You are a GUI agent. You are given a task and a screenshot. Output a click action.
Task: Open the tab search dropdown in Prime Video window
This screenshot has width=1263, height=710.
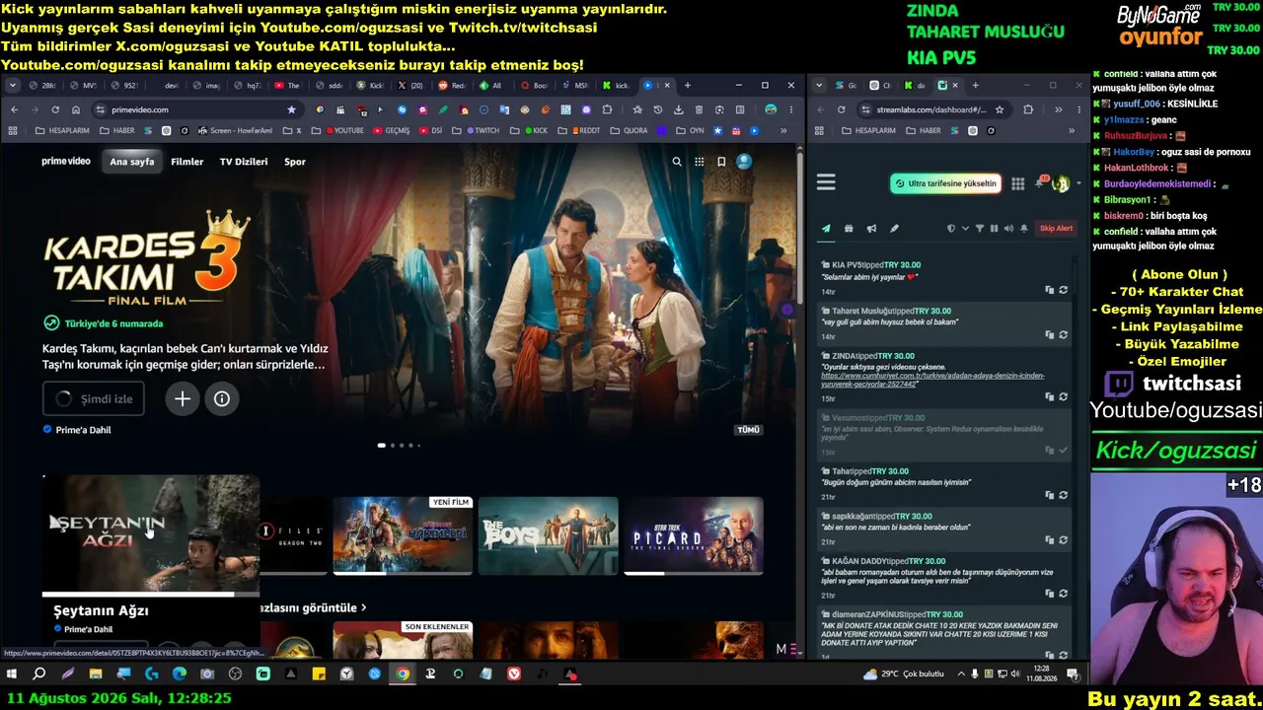point(14,86)
